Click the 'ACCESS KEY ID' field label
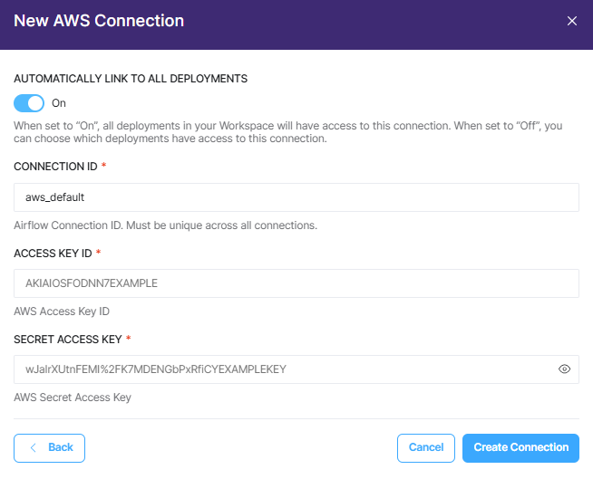Screen dimensions: 593x479 (53, 254)
